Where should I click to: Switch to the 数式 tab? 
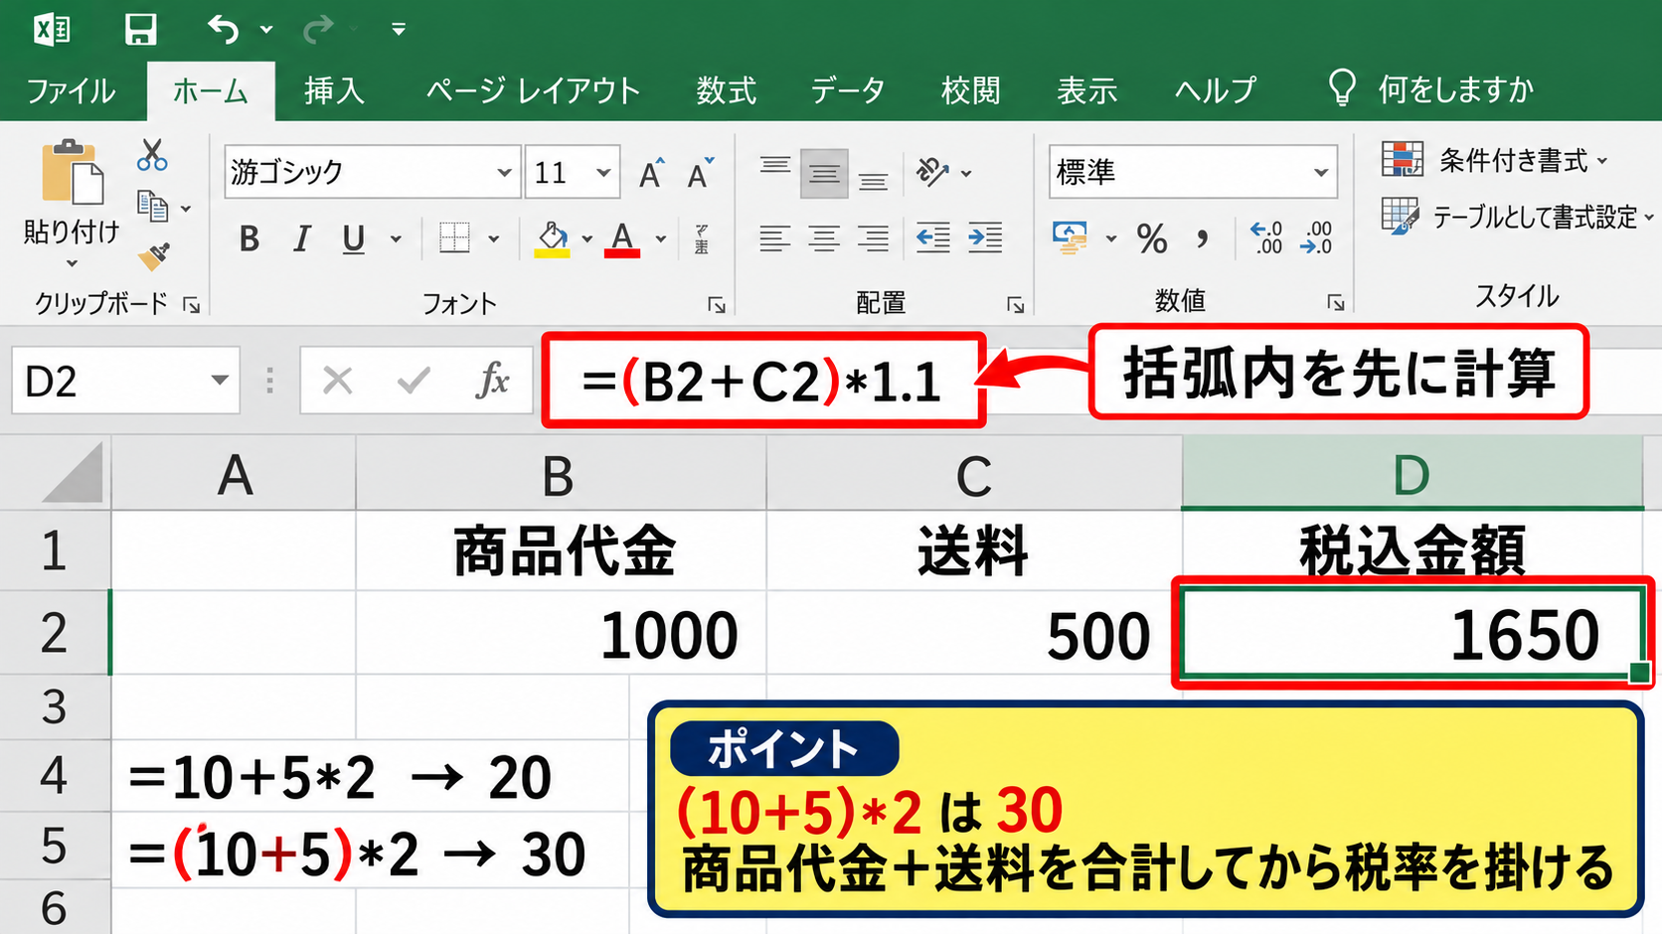pyautogui.click(x=726, y=91)
